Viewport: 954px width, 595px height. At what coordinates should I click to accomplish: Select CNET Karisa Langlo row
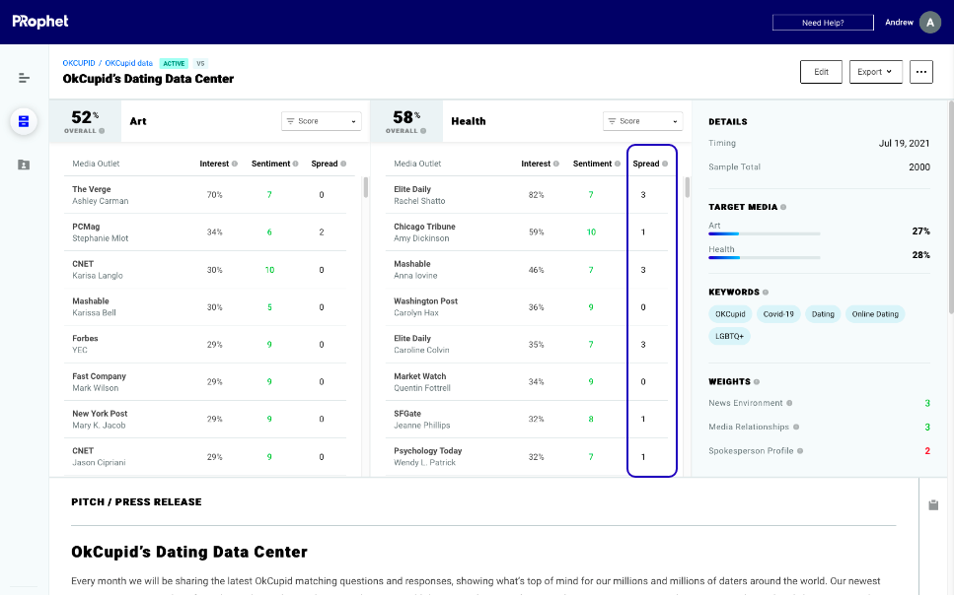click(205, 270)
